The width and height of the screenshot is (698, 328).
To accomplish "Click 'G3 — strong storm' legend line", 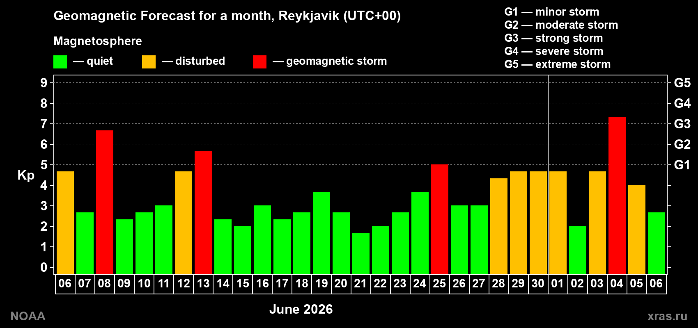I will [x=553, y=38].
